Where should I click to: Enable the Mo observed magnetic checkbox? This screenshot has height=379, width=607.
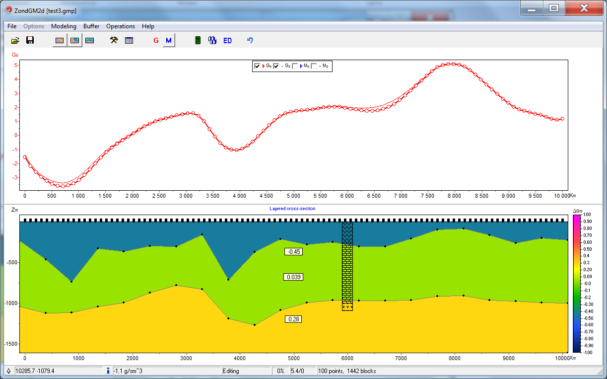tap(295, 66)
